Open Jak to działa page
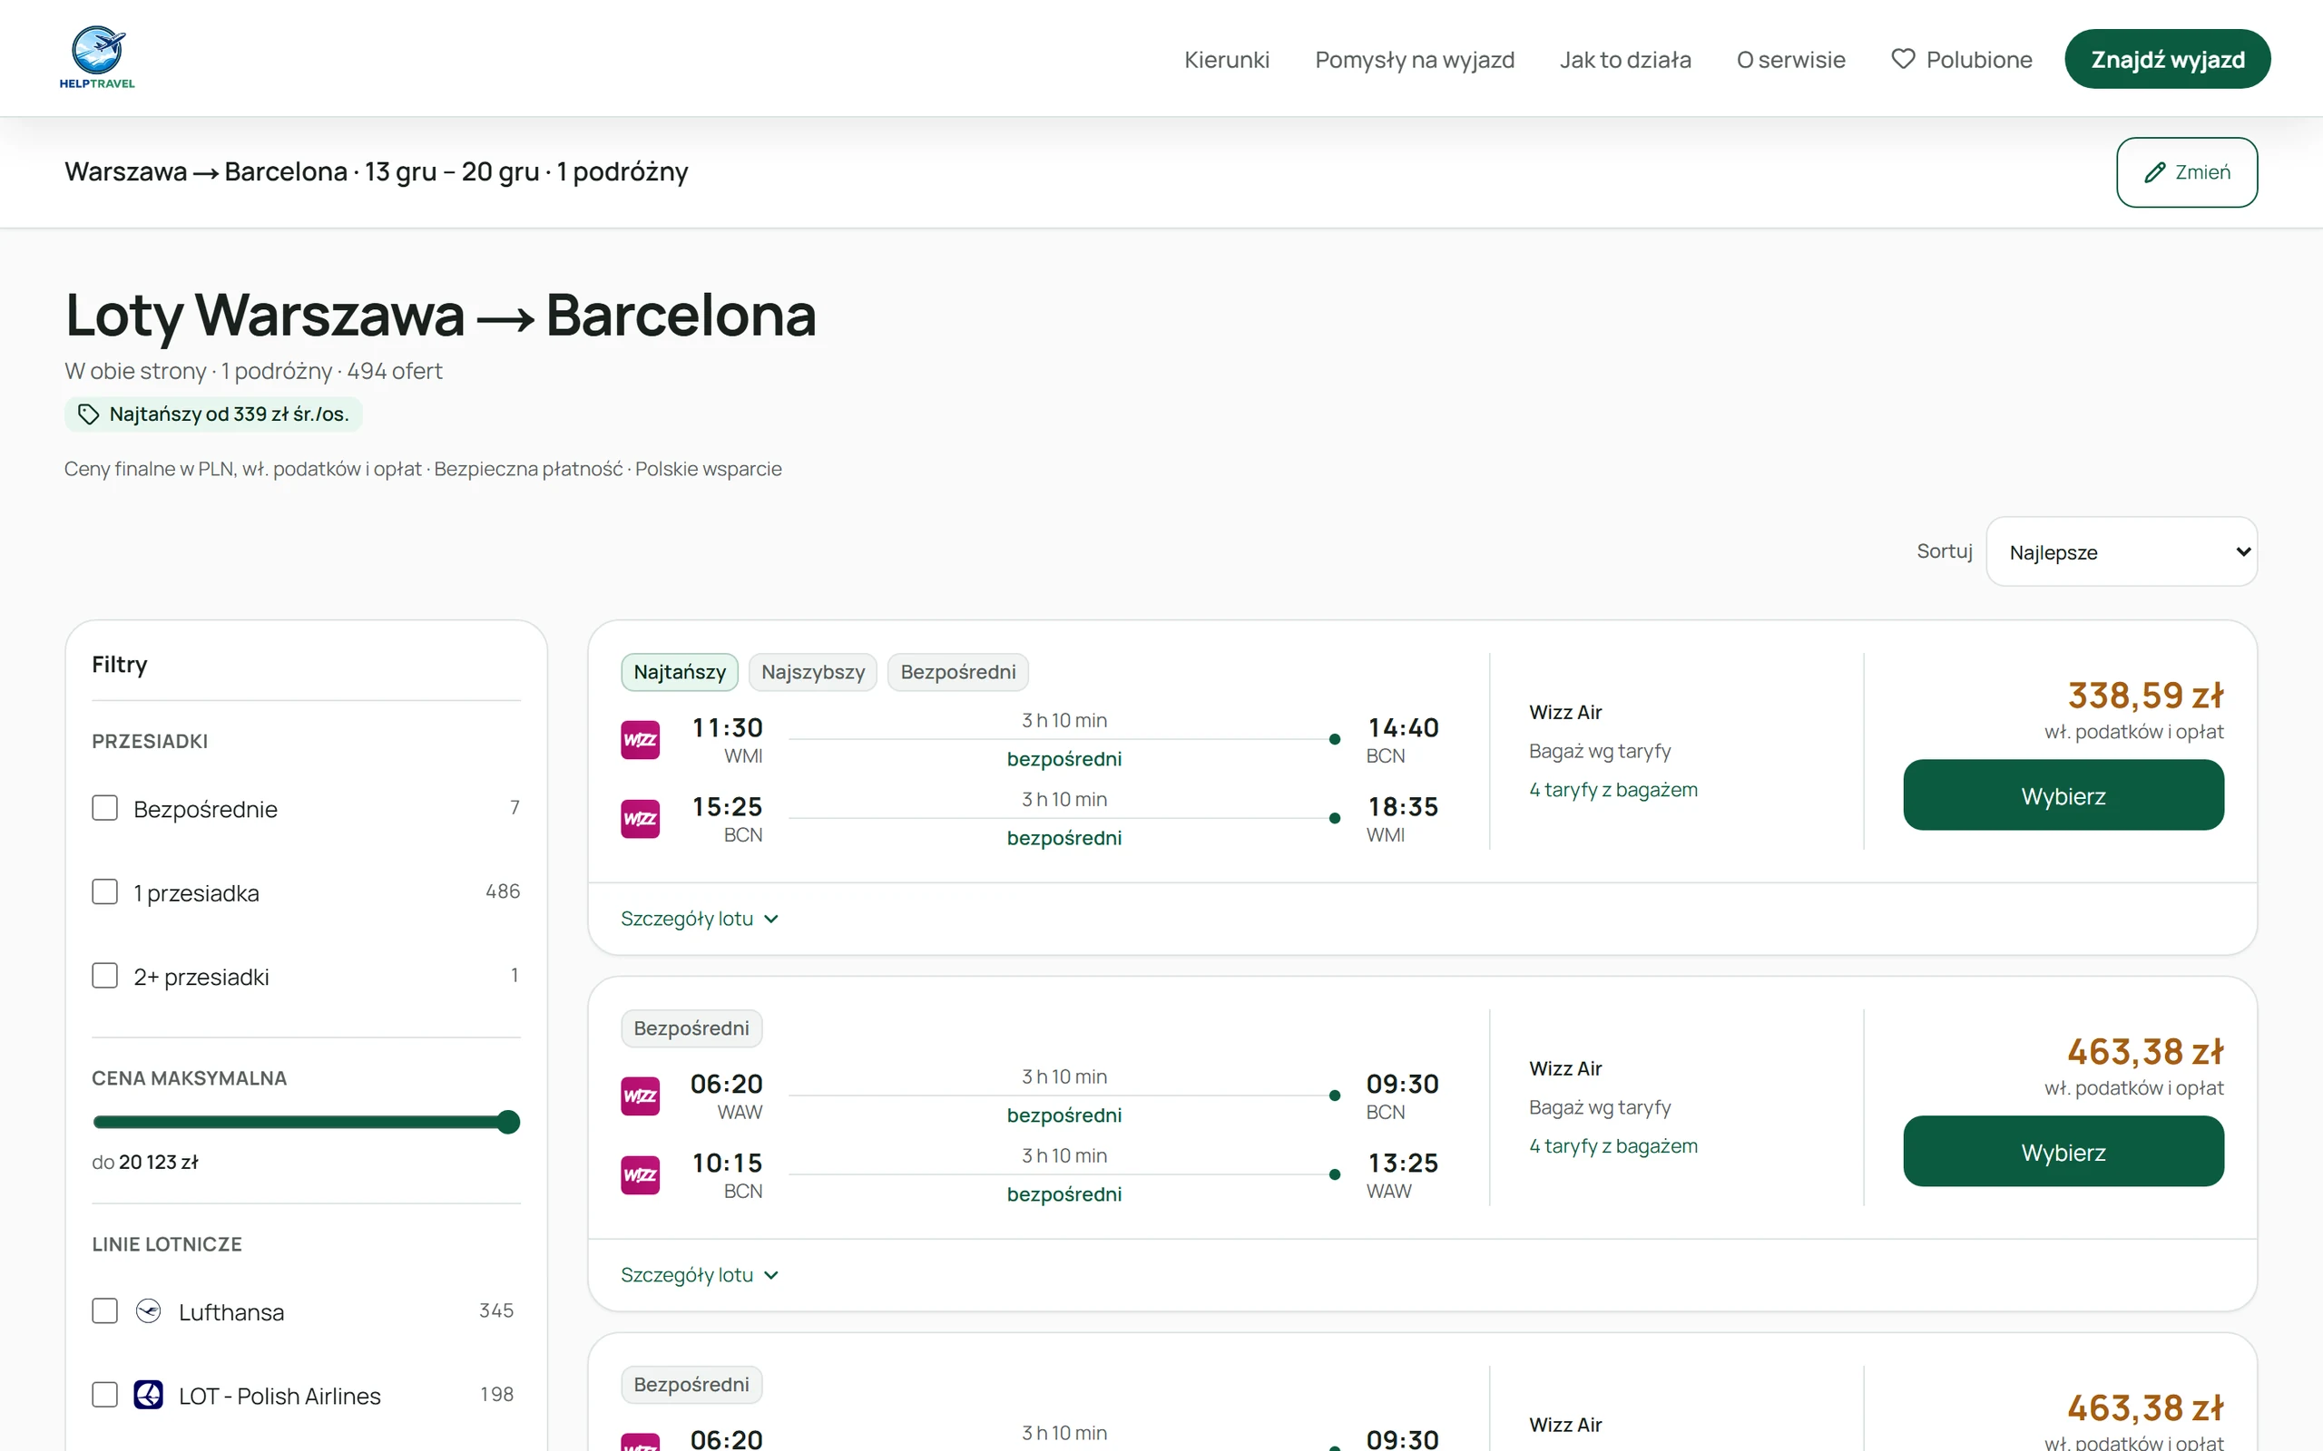Image resolution: width=2323 pixels, height=1451 pixels. point(1625,60)
